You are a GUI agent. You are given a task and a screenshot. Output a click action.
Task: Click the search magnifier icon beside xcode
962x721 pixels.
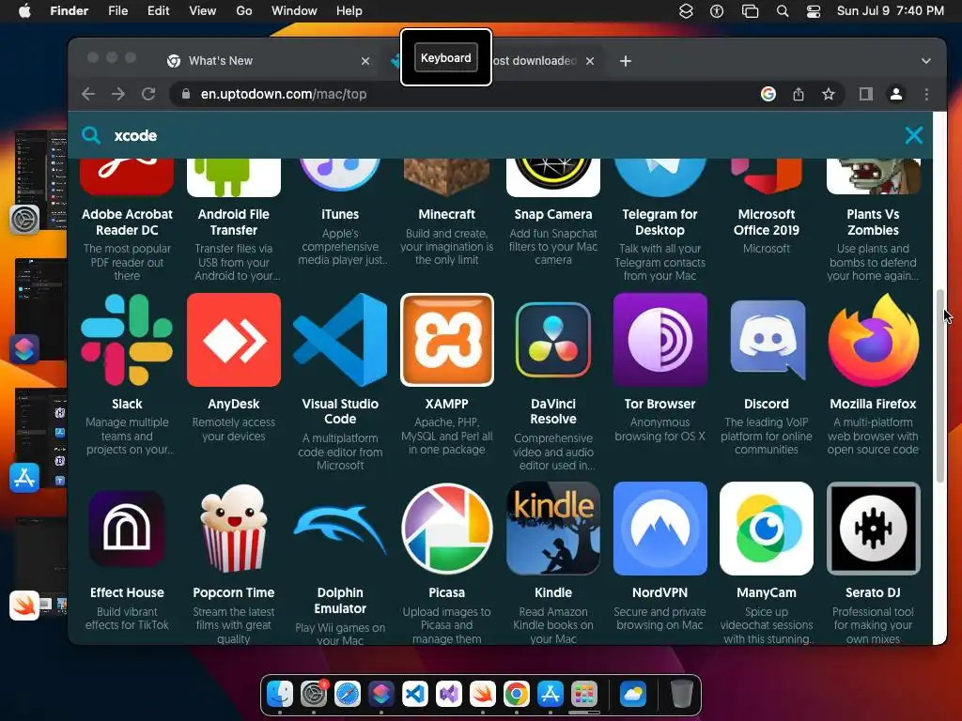[91, 135]
